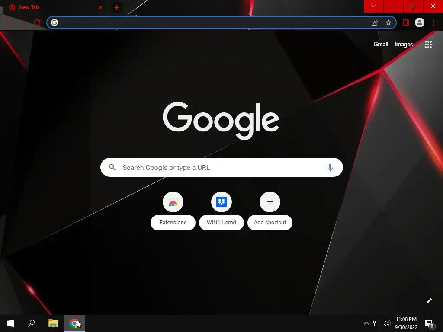Image resolution: width=443 pixels, height=332 pixels.
Task: Open the taskbar clock showing 11:08 PM
Action: [x=406, y=323]
